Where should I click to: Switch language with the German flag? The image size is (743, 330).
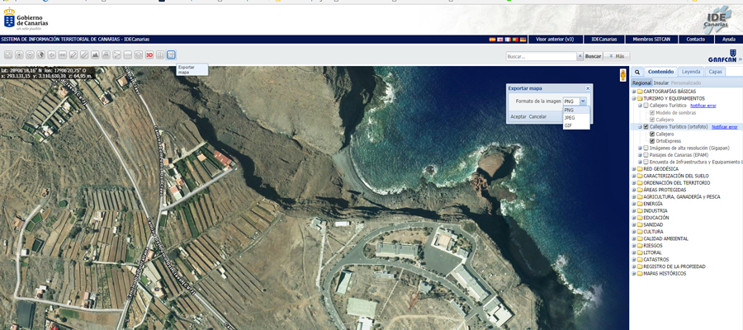[523, 40]
